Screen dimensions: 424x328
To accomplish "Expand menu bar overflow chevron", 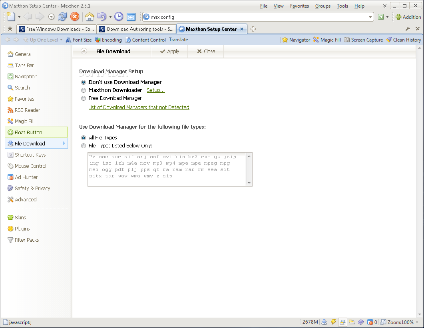I will [384, 6].
